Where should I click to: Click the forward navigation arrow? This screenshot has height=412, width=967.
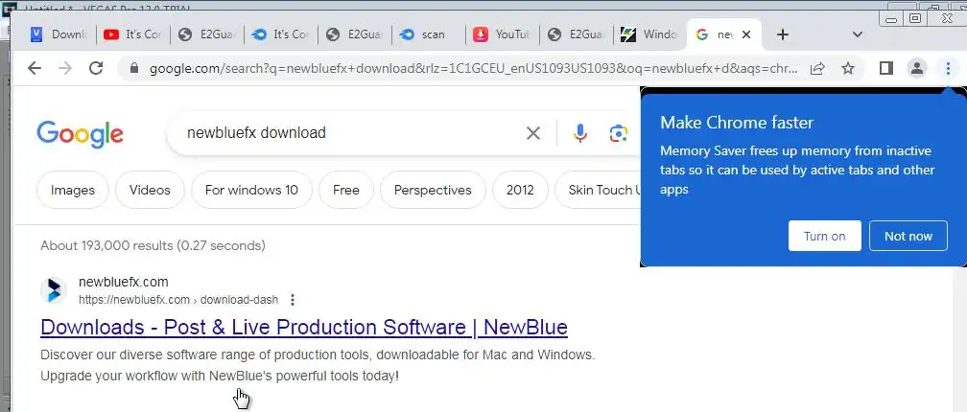tap(65, 68)
